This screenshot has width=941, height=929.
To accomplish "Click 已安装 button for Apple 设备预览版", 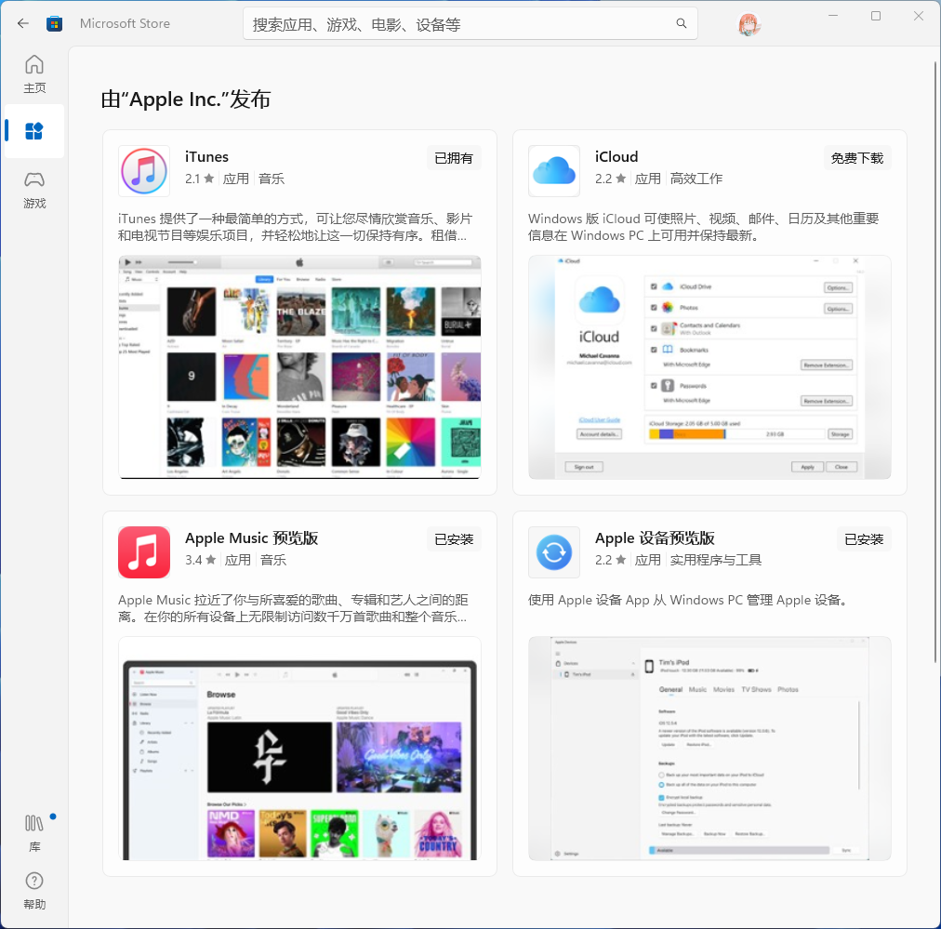I will click(864, 539).
